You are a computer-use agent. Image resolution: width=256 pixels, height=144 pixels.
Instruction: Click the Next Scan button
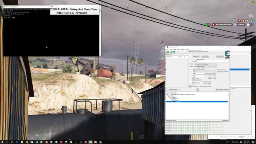(x=205, y=56)
